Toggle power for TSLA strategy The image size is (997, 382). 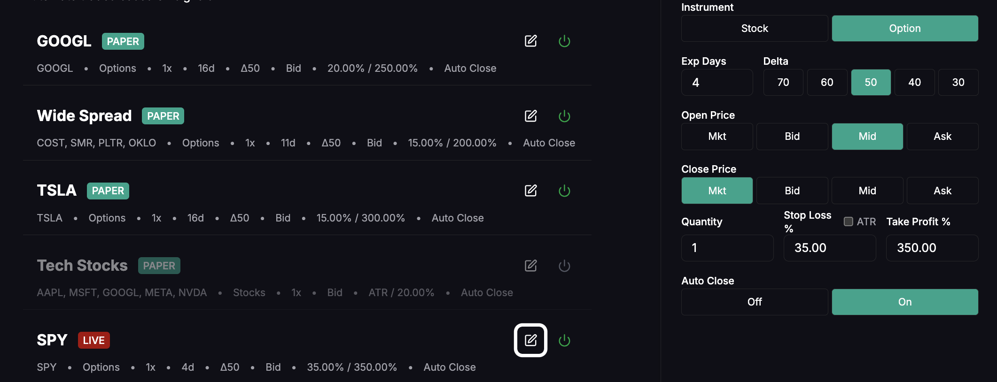564,191
